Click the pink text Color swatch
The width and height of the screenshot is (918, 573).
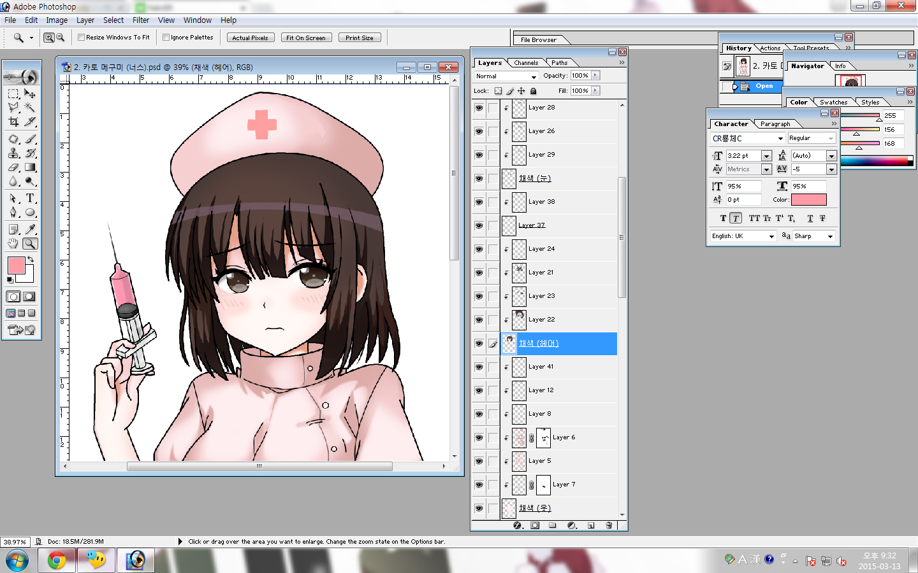pos(808,200)
